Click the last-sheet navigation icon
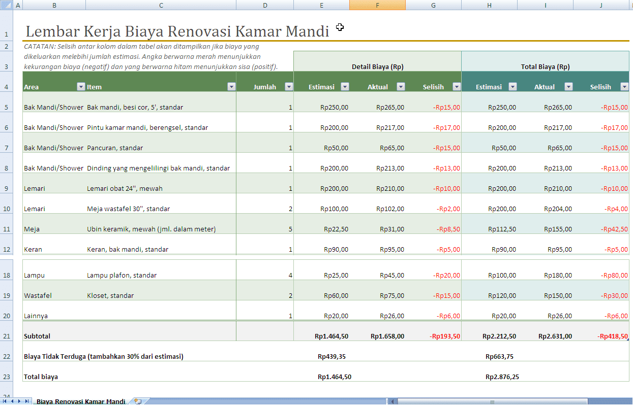 (27, 401)
